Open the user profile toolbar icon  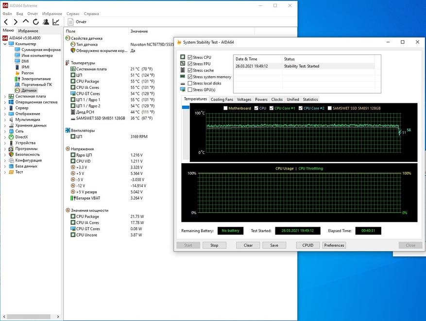[x=46, y=22]
